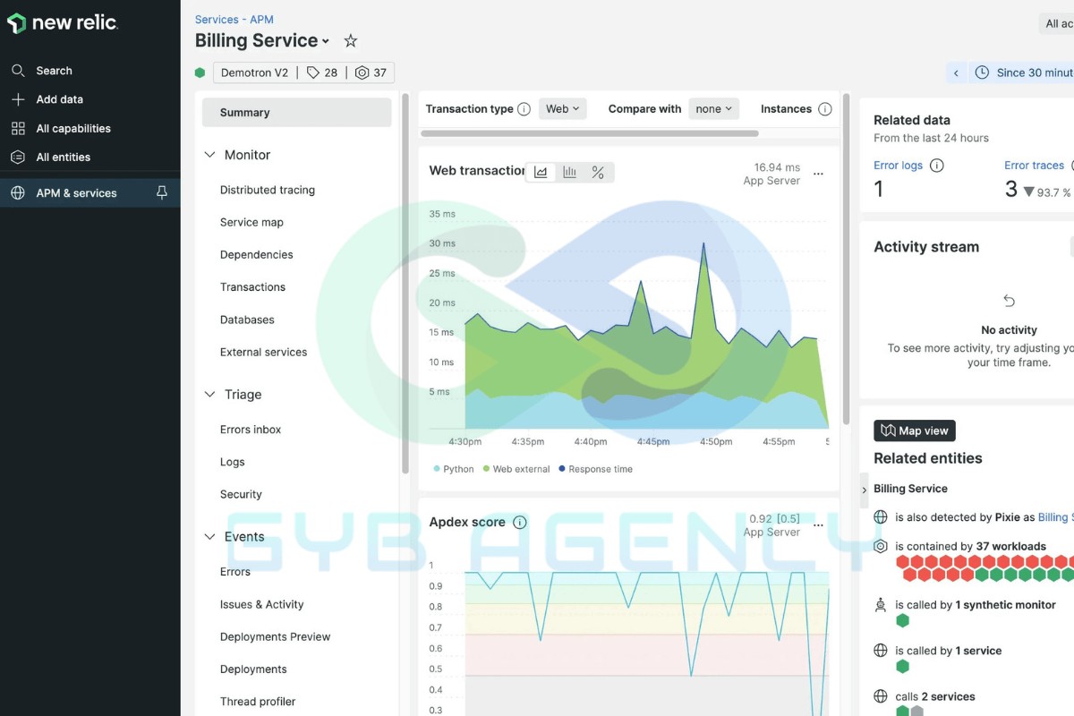Click green hexagon under 1 synthetic monitor
This screenshot has width=1074, height=716.
click(903, 620)
